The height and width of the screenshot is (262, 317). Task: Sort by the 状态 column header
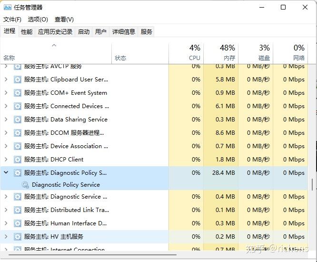(140, 53)
